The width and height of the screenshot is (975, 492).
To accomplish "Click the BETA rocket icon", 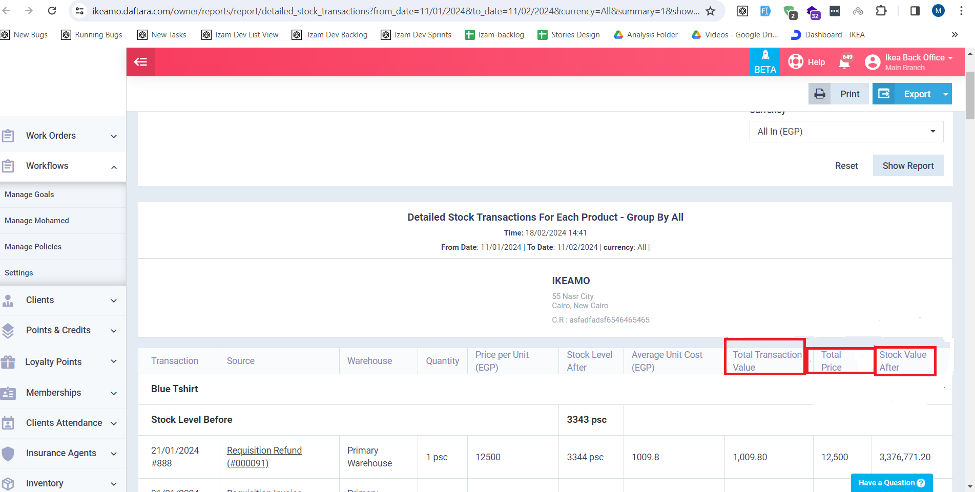I will (x=765, y=56).
